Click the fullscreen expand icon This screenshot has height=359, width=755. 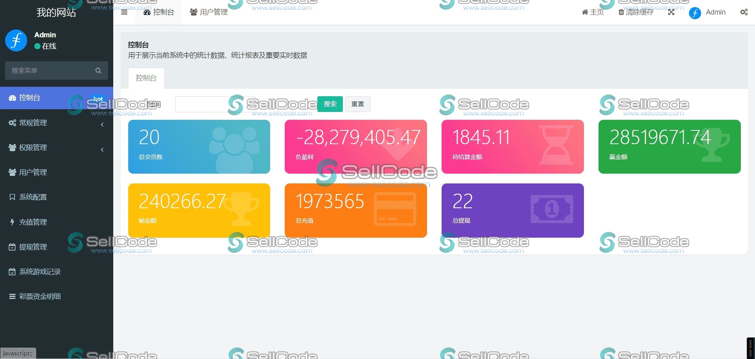[x=671, y=12]
